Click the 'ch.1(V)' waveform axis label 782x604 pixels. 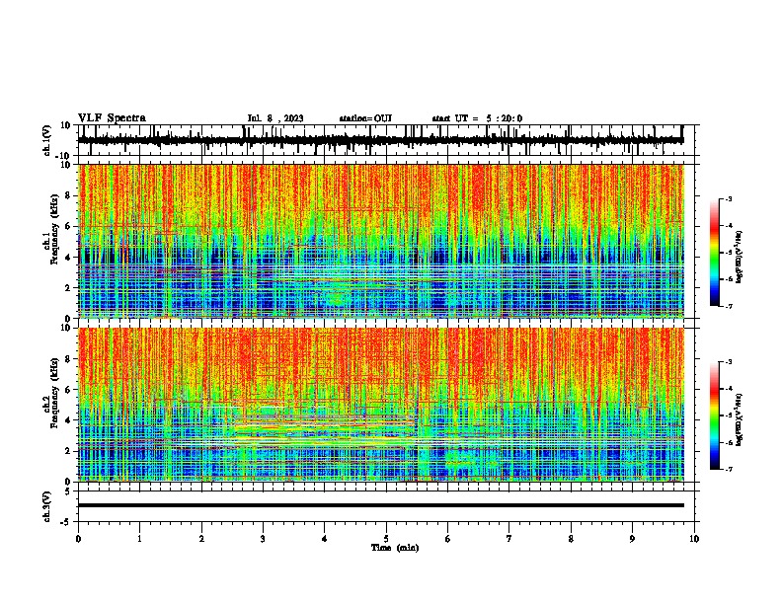[x=47, y=140]
